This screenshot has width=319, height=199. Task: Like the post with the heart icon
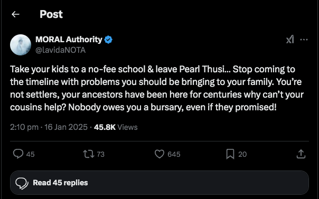click(159, 154)
